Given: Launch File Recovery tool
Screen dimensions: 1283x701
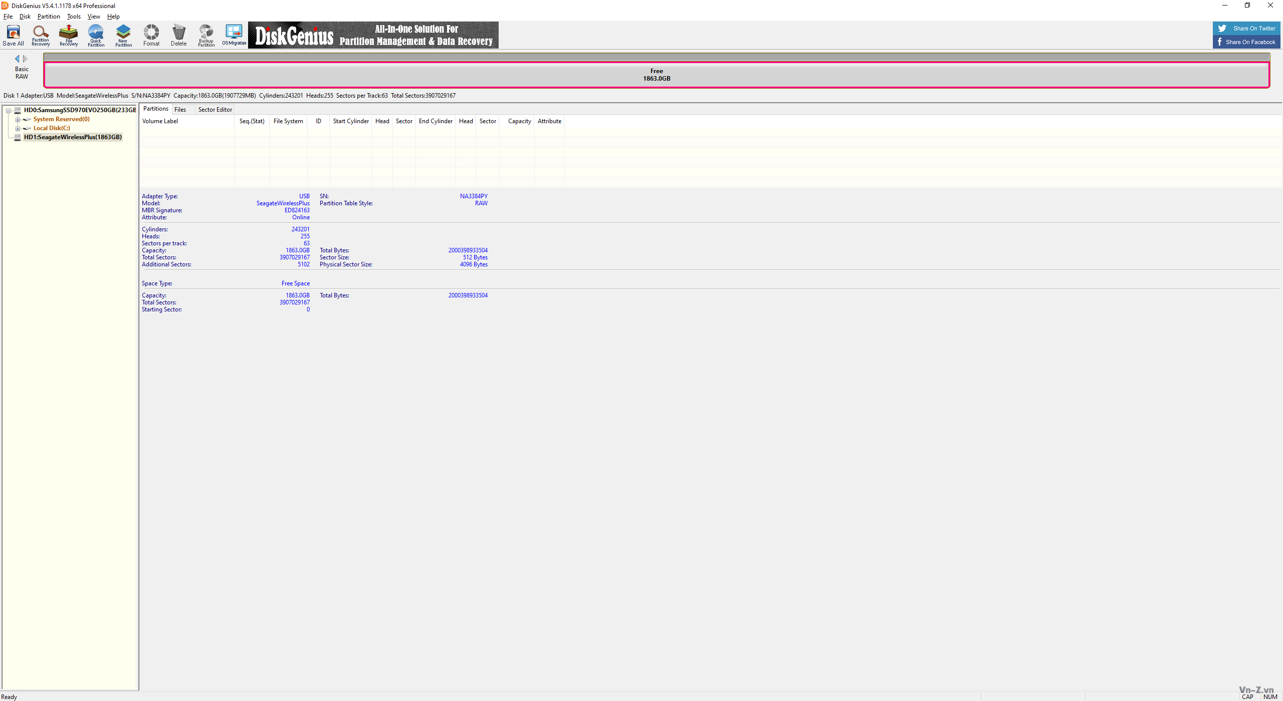Looking at the screenshot, I should (69, 35).
